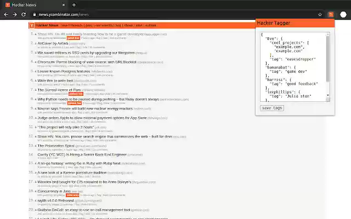Upvote the Chromium view-source blocking story
Screen dimensions: 351x219
pos(36,62)
